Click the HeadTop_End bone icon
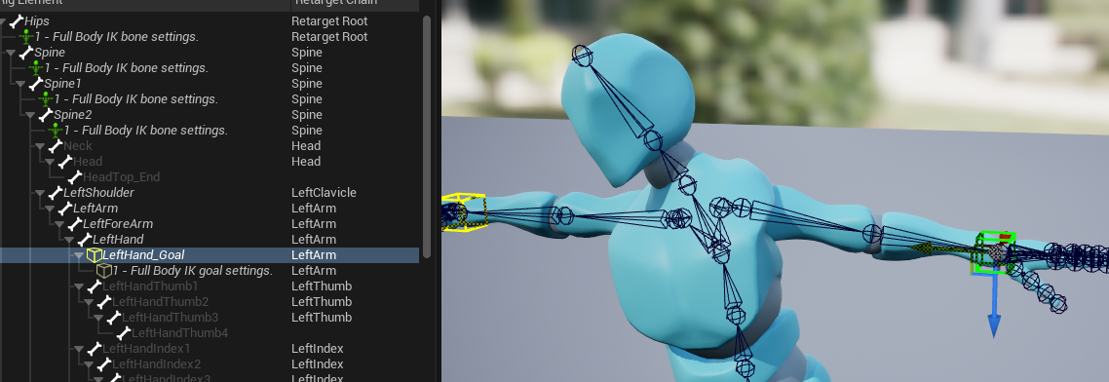1109x382 pixels. (75, 176)
